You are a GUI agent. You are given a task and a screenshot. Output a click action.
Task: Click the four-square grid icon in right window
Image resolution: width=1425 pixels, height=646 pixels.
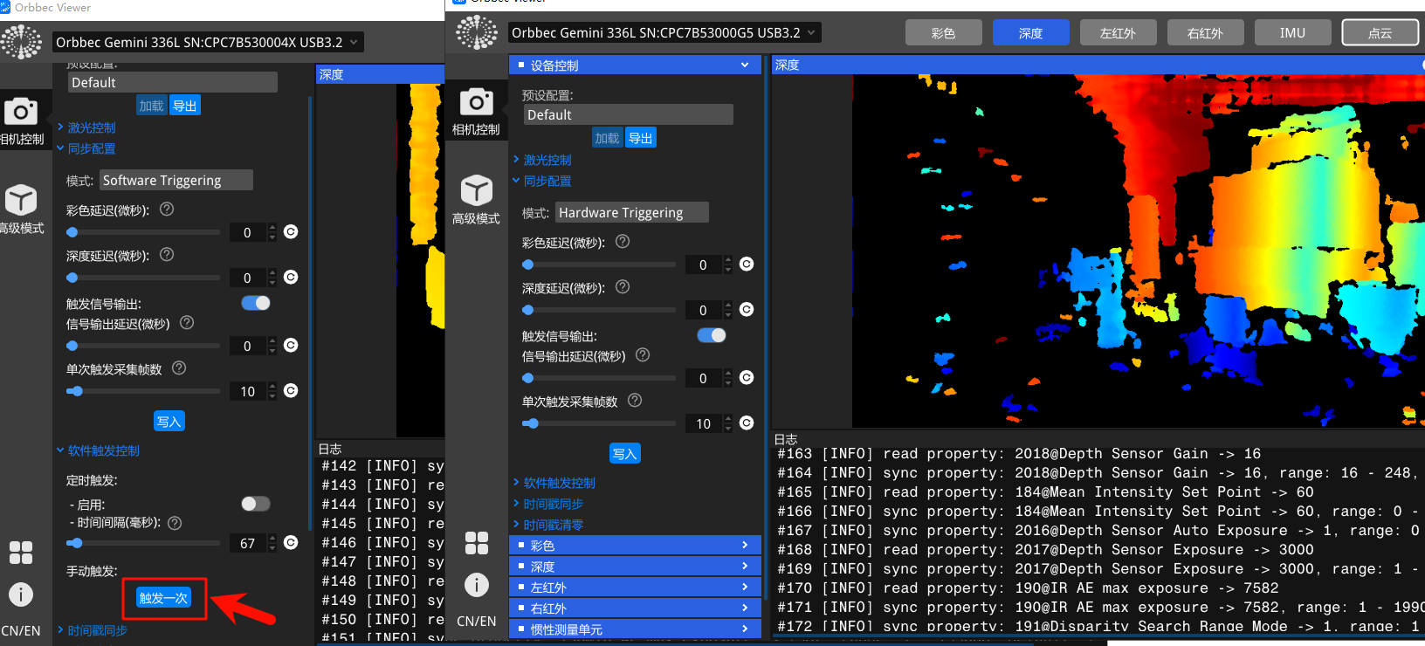[476, 543]
